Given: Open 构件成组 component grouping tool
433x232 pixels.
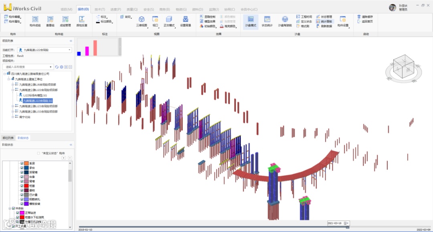Looking at the screenshot, I should [35, 21].
